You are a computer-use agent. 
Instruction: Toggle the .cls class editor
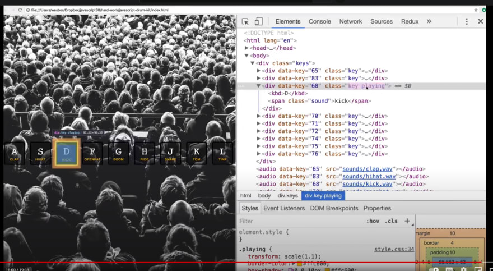[391, 221]
